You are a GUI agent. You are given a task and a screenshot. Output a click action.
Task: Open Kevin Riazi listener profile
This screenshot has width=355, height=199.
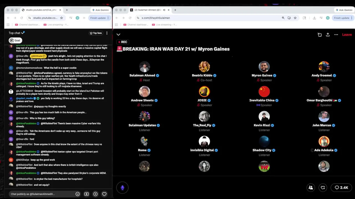click(x=264, y=116)
